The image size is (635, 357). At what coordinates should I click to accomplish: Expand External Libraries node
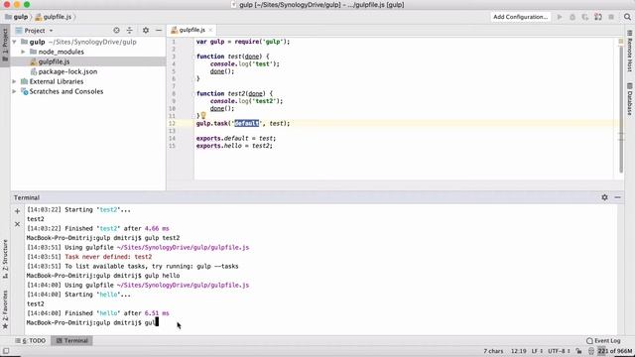(15, 81)
